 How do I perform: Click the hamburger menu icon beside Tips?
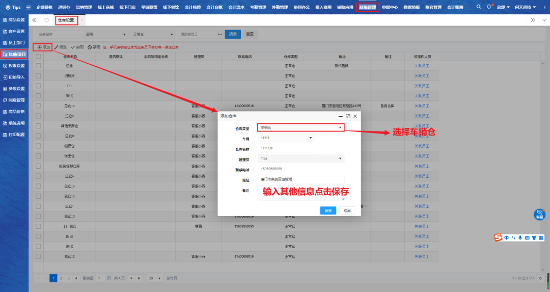click(x=29, y=8)
